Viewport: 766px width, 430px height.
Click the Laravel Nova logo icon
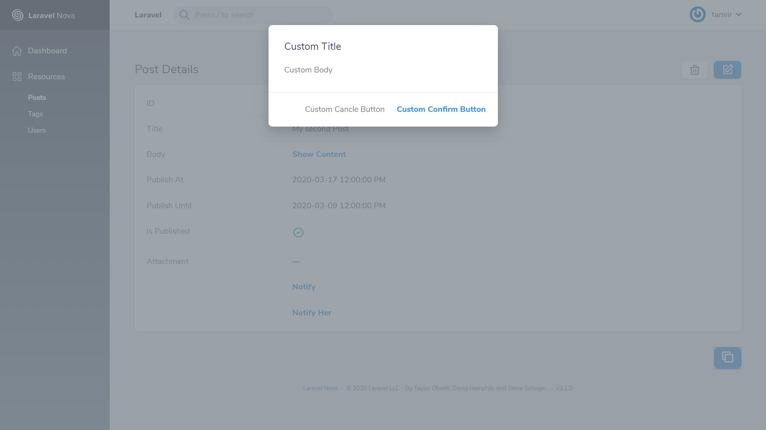point(18,15)
